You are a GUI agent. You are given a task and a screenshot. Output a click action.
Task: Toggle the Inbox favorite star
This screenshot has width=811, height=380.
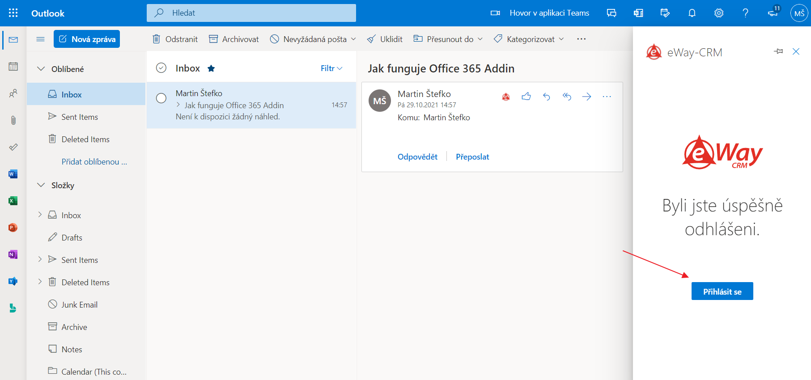pyautogui.click(x=211, y=68)
